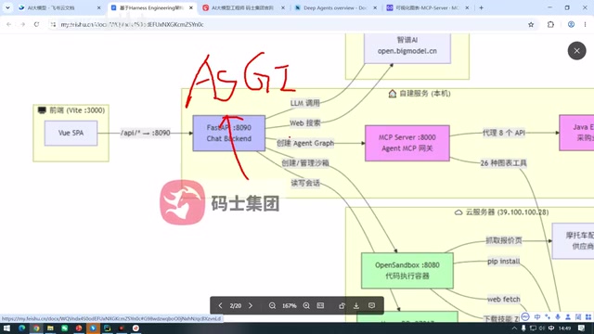The height and width of the screenshot is (334, 594).
Task: Click the '云服务器 (39.100.100.28)' group title
Action: pyautogui.click(x=501, y=212)
